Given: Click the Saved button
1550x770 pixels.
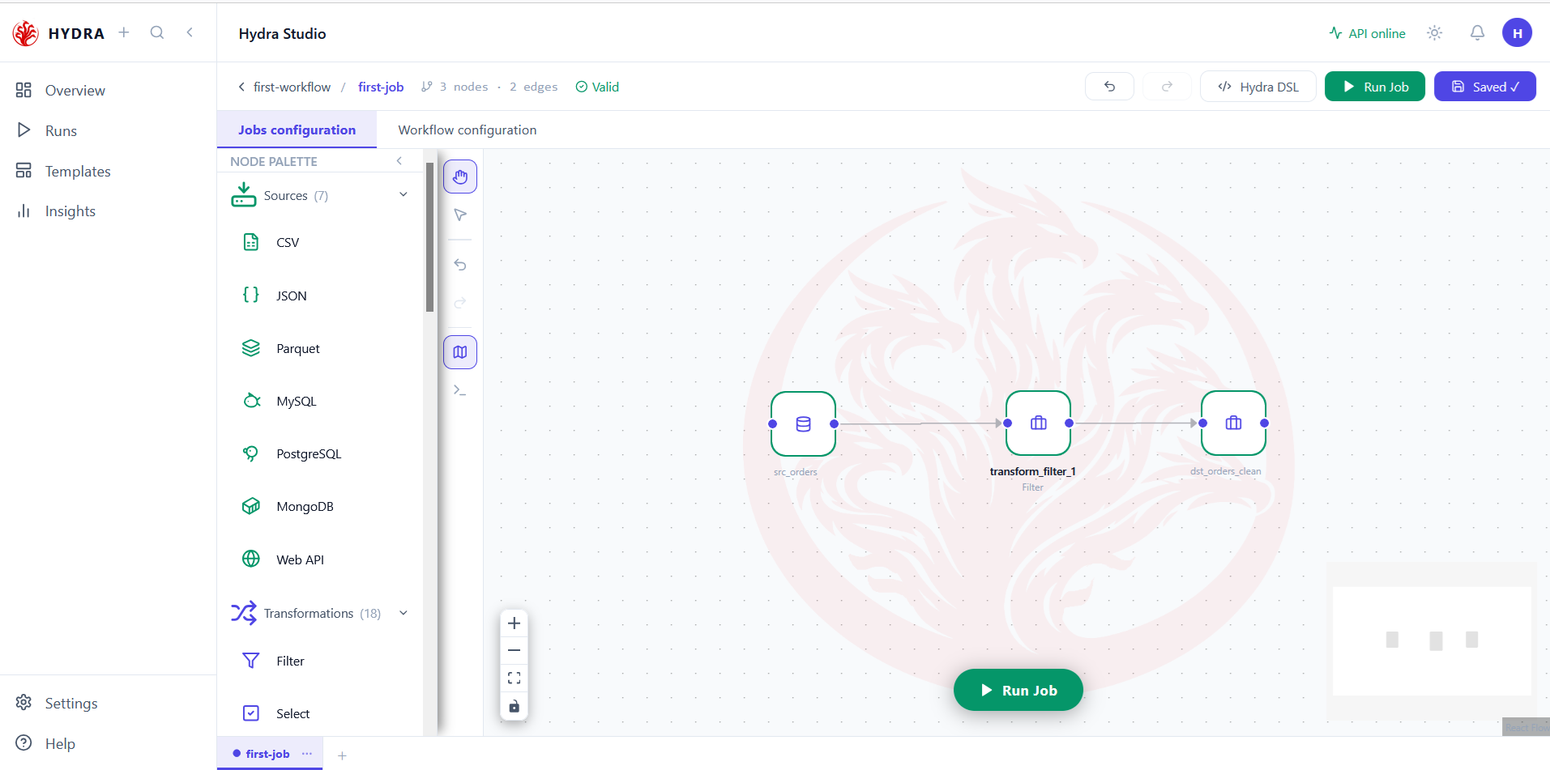Looking at the screenshot, I should click(1484, 87).
